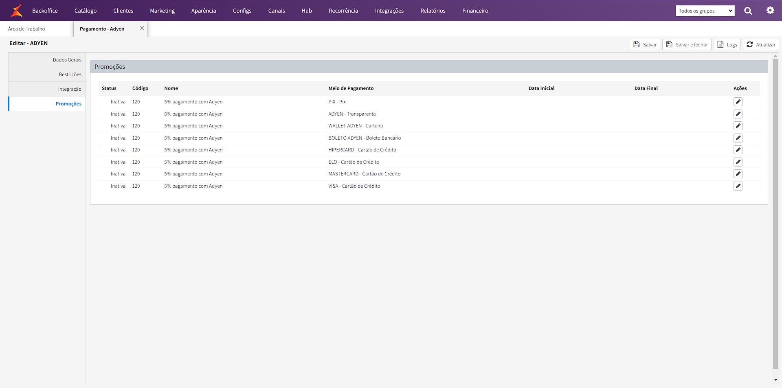Click 'ADYEN - Transparente' cell
782x388 pixels.
[x=352, y=114]
